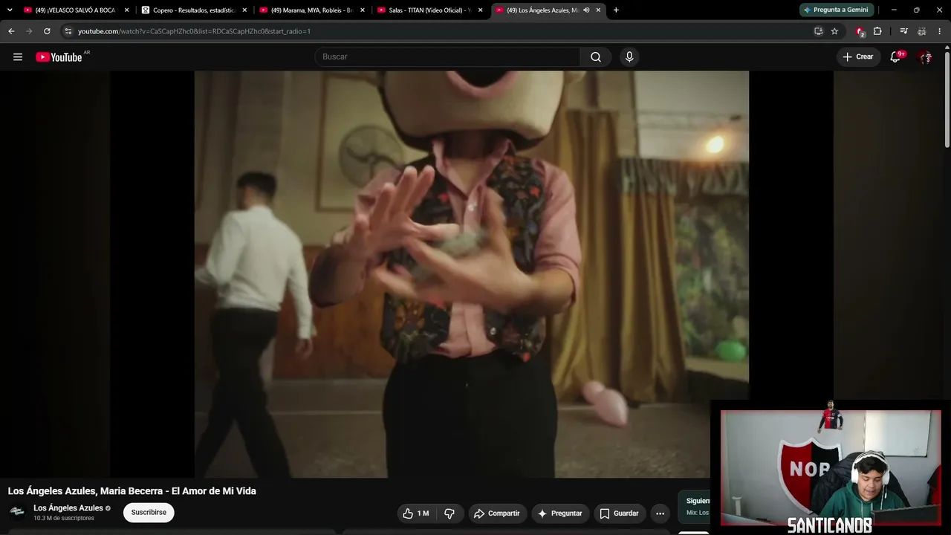Open more actions three-dot menu under video

click(660, 513)
